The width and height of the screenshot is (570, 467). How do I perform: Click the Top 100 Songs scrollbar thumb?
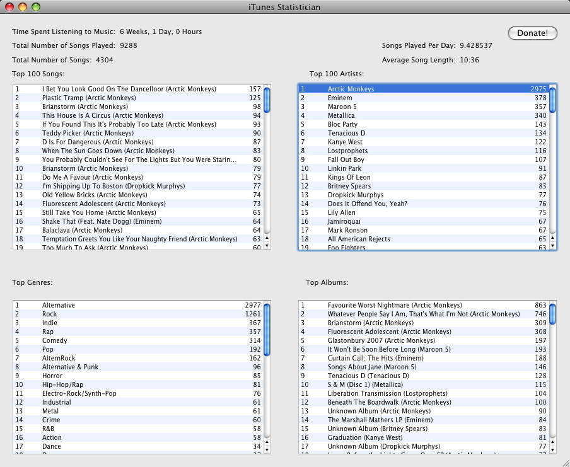pos(267,100)
